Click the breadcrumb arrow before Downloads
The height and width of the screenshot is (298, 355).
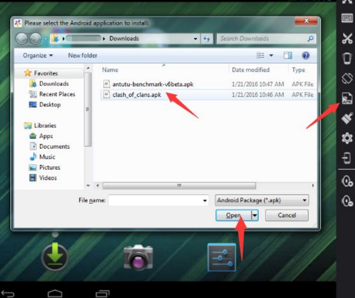point(104,39)
